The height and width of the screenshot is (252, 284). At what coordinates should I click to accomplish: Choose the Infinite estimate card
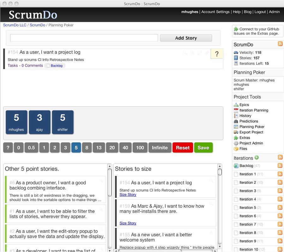[x=160, y=148]
